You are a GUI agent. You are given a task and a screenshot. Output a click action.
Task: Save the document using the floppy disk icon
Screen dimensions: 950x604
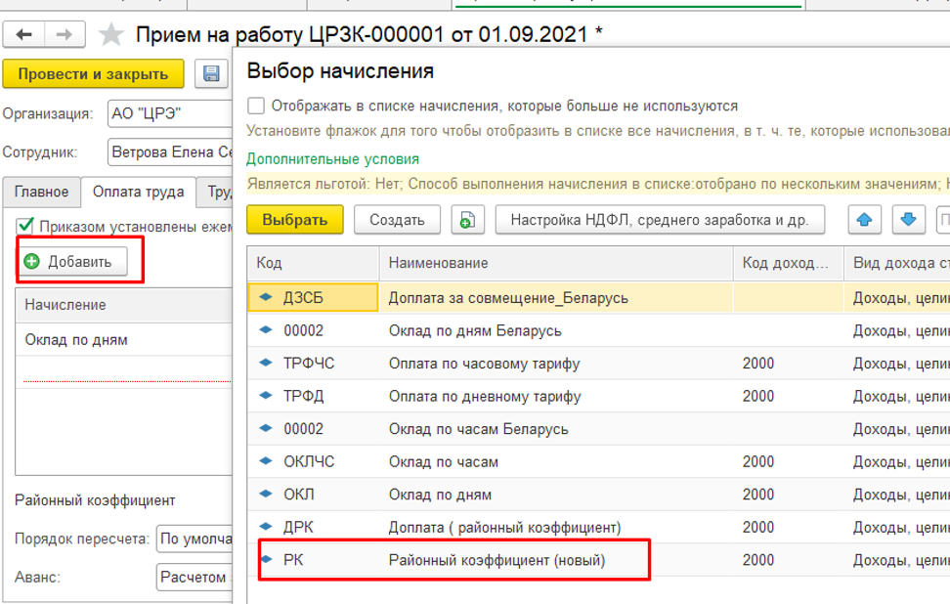coord(211,74)
